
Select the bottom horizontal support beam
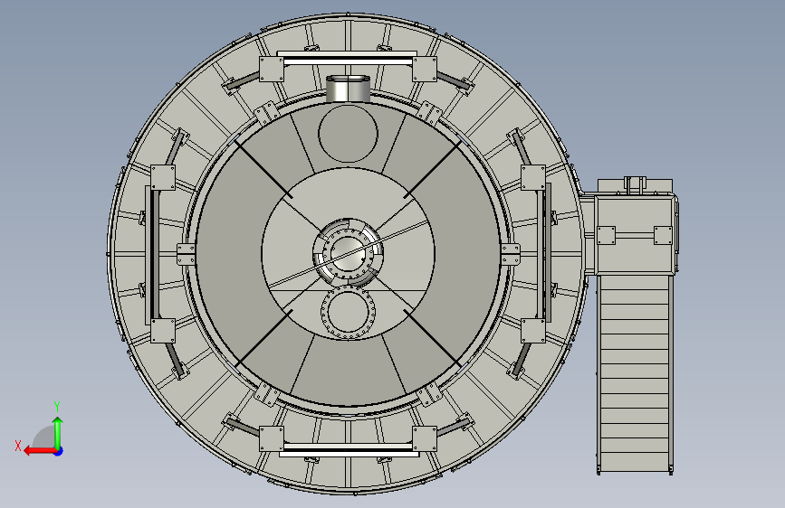[349, 449]
